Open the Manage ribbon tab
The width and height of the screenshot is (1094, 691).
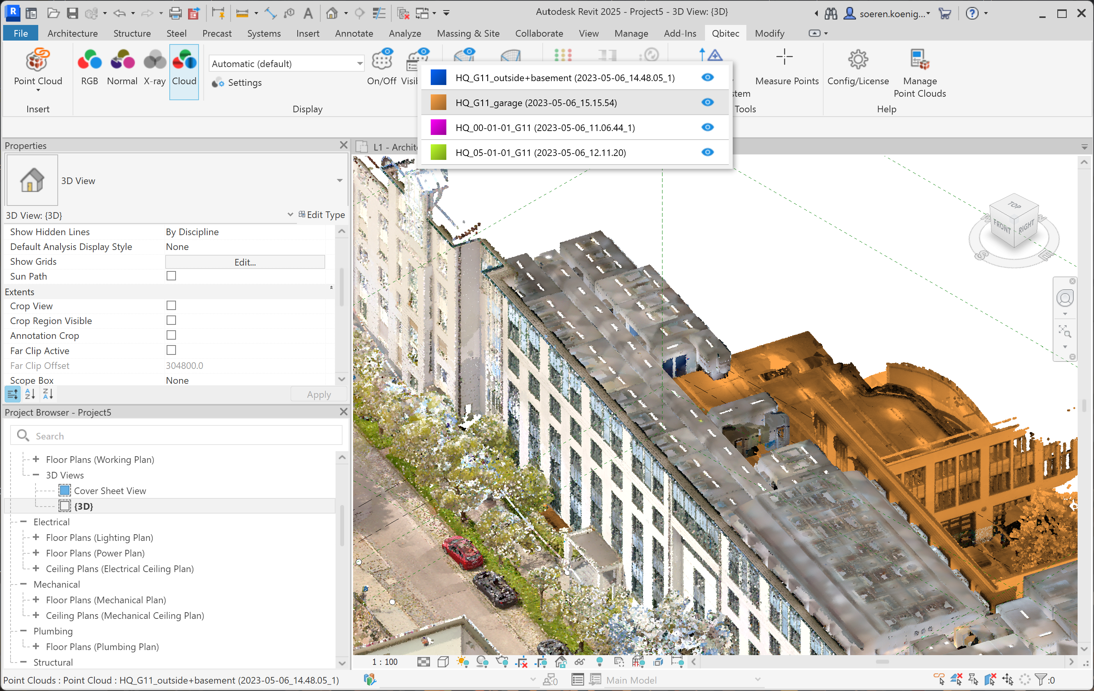tap(630, 33)
